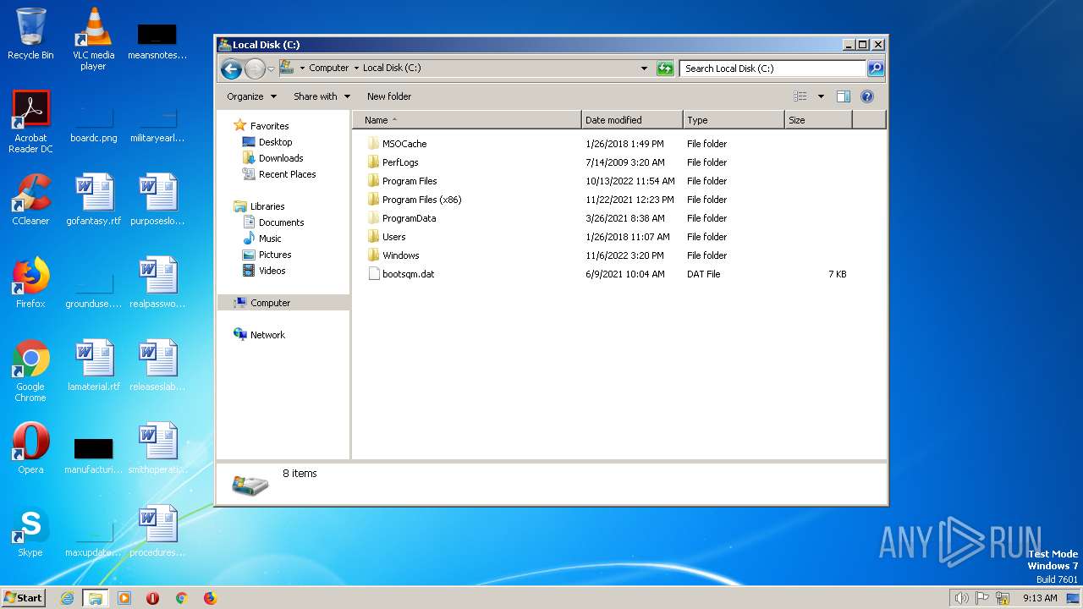Launch Google Chrome desktop shortcut
1083x609 pixels.
click(x=30, y=370)
